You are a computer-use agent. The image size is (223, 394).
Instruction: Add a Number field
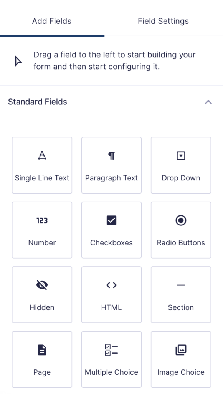(42, 230)
